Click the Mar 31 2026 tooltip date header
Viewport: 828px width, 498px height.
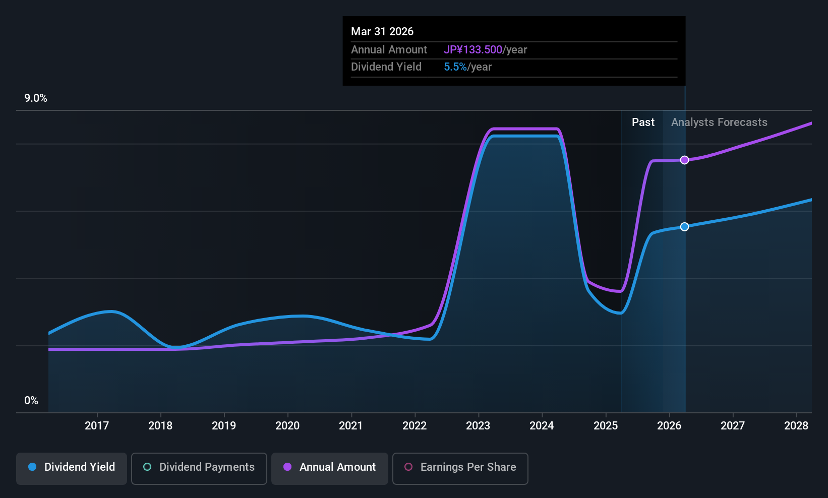[382, 32]
